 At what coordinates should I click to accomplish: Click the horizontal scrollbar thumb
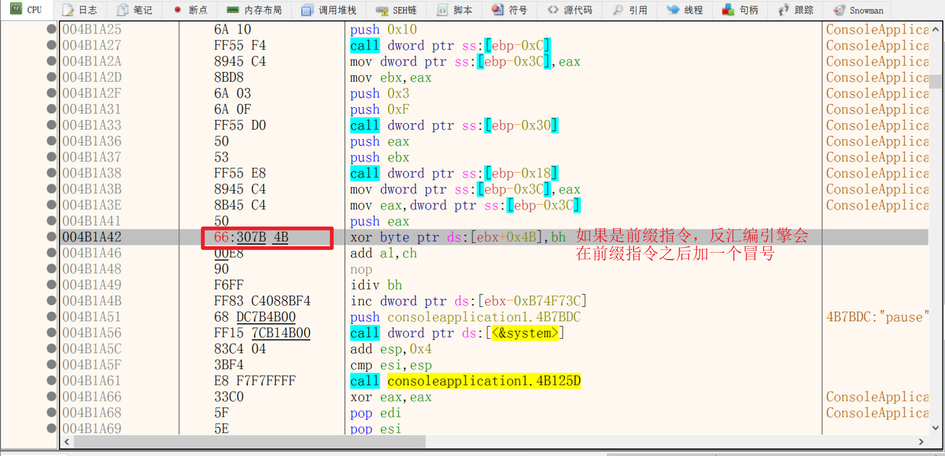(x=249, y=442)
